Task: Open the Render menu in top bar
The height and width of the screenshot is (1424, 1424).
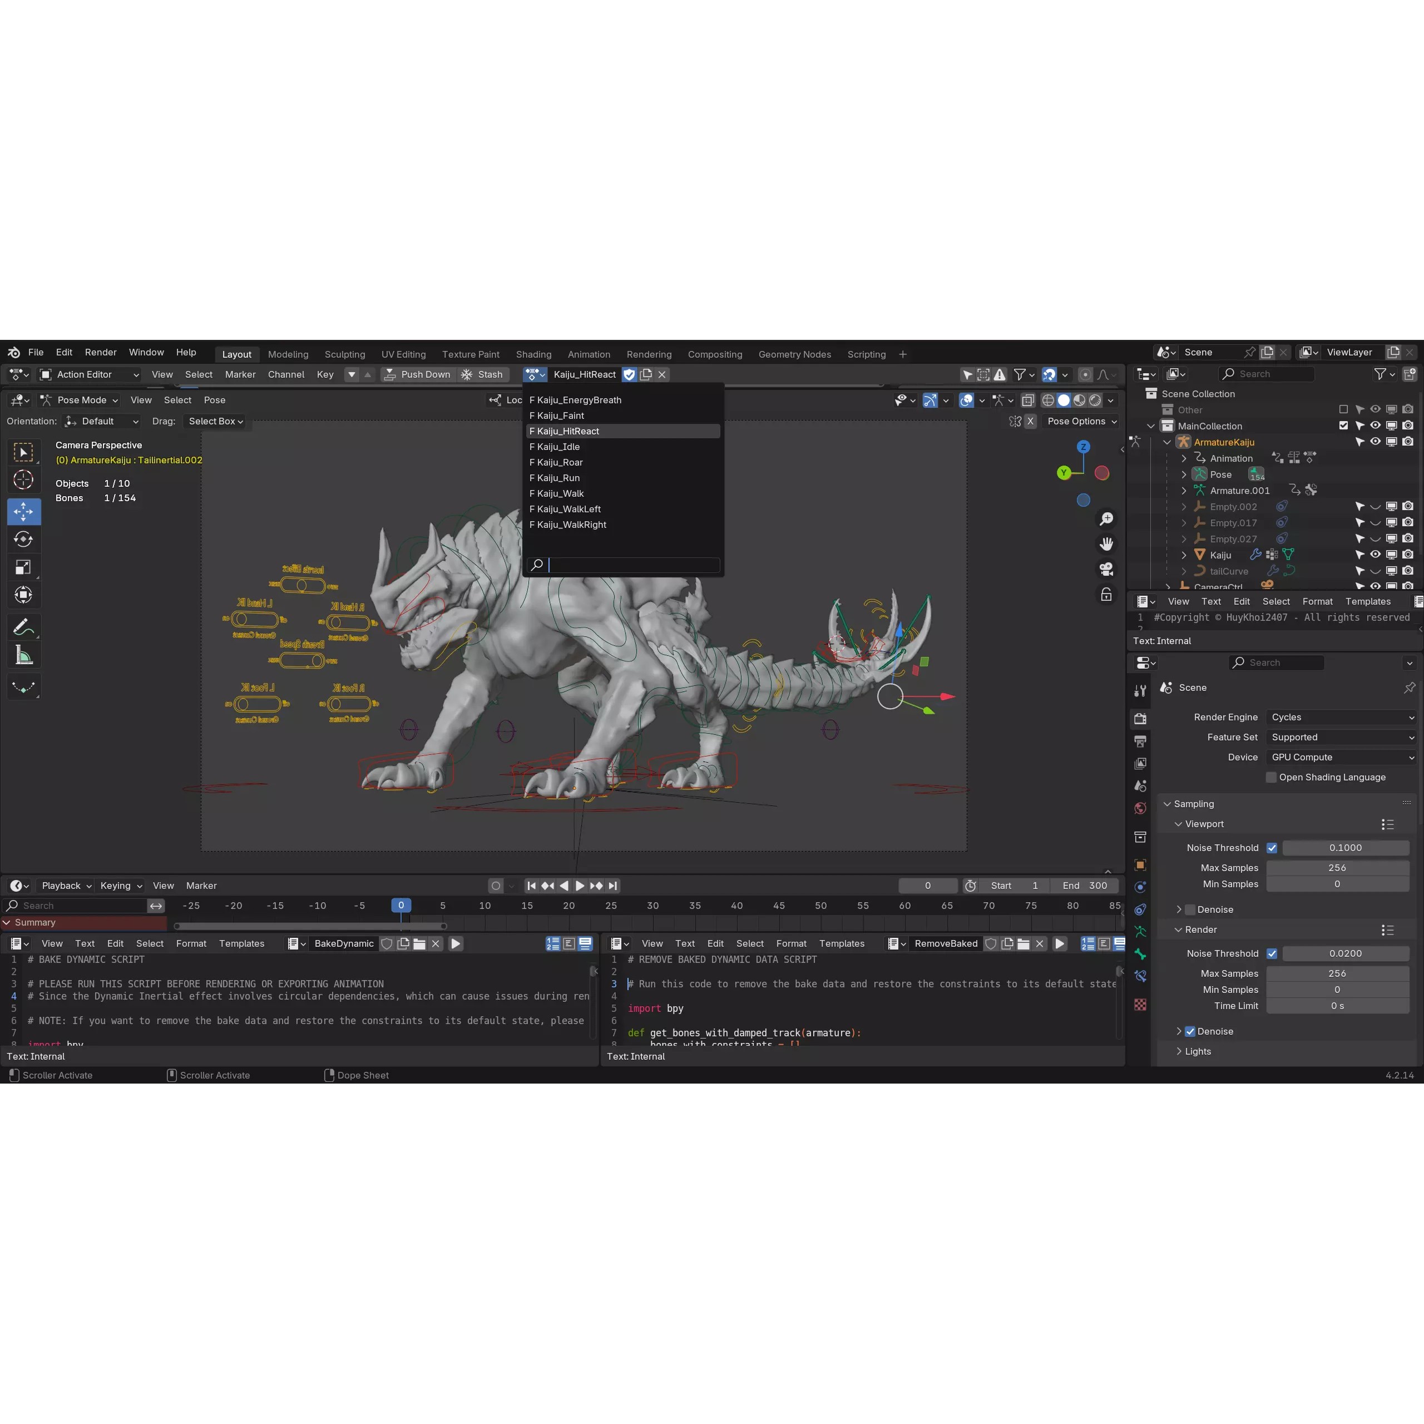Action: (100, 352)
